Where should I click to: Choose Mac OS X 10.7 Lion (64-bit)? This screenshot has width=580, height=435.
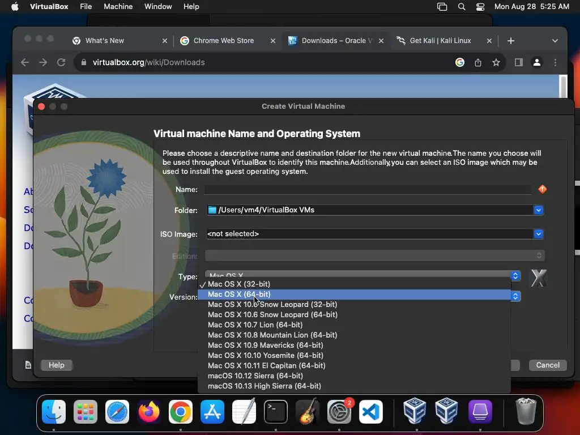[x=354, y=325]
